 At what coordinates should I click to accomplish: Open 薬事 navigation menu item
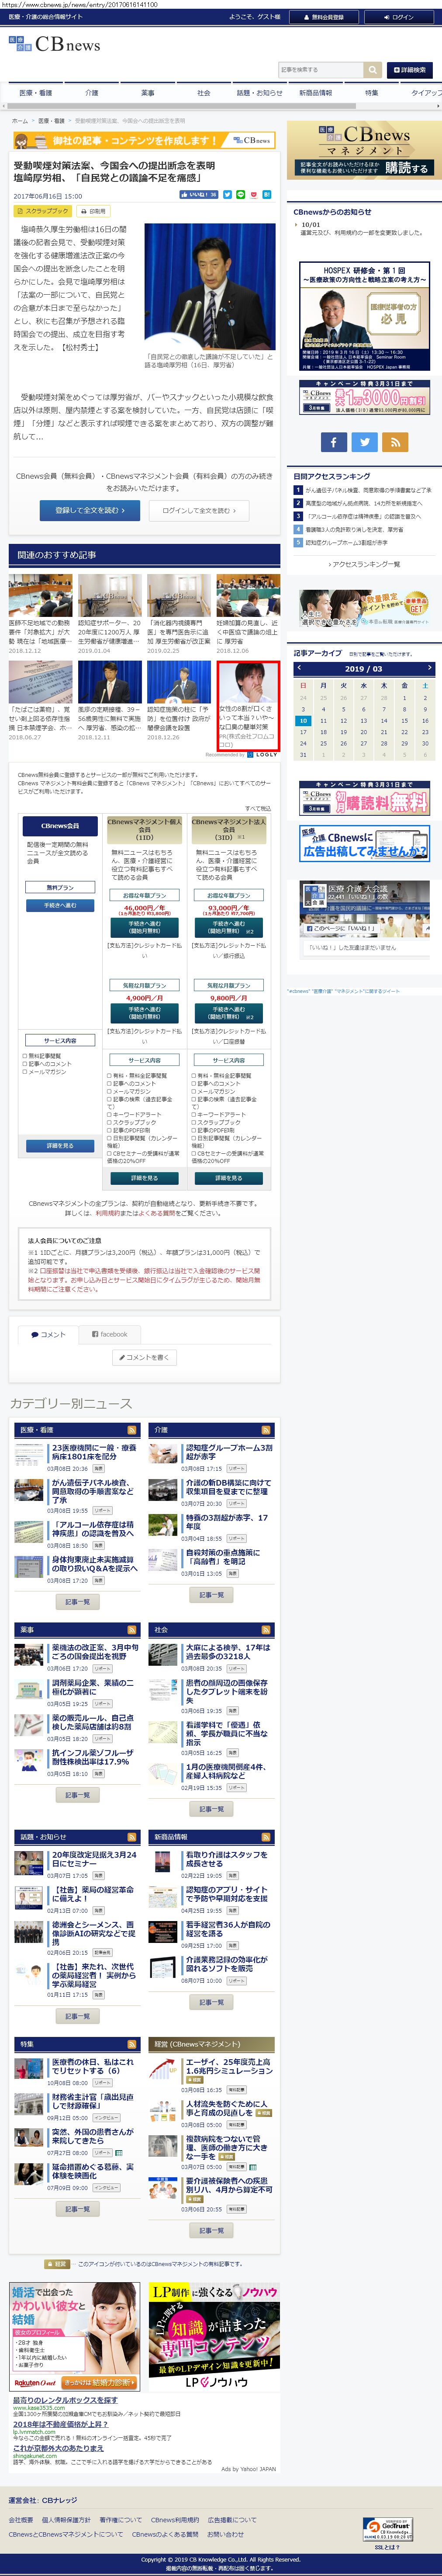tap(148, 93)
